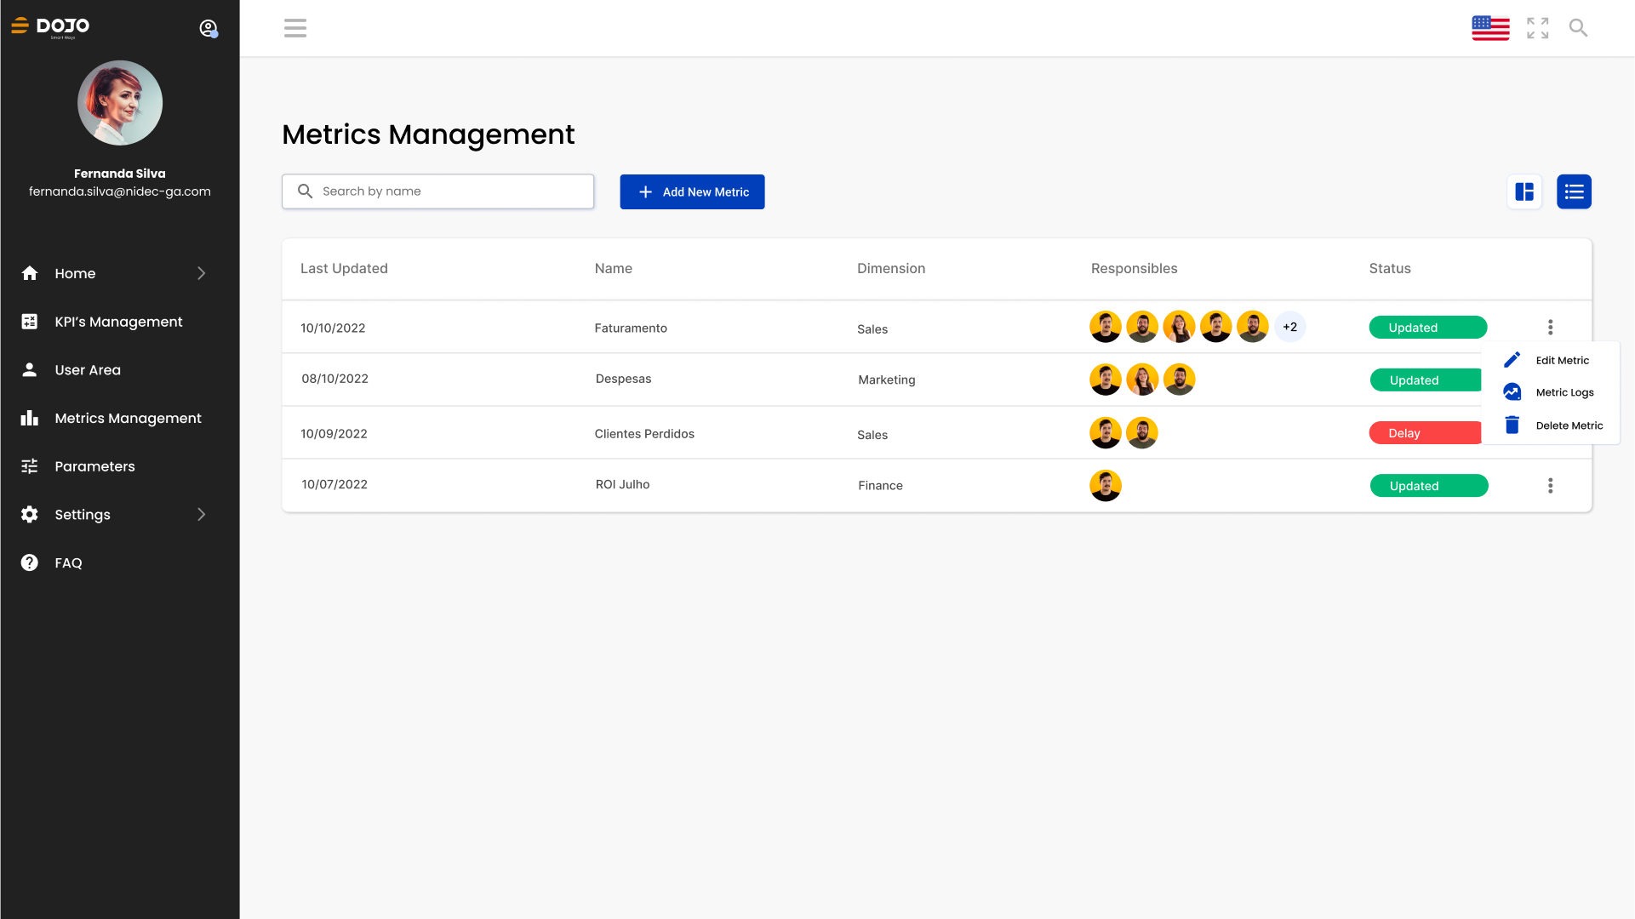Click the +2 more responsibles badge
This screenshot has width=1635, height=919.
coord(1289,327)
